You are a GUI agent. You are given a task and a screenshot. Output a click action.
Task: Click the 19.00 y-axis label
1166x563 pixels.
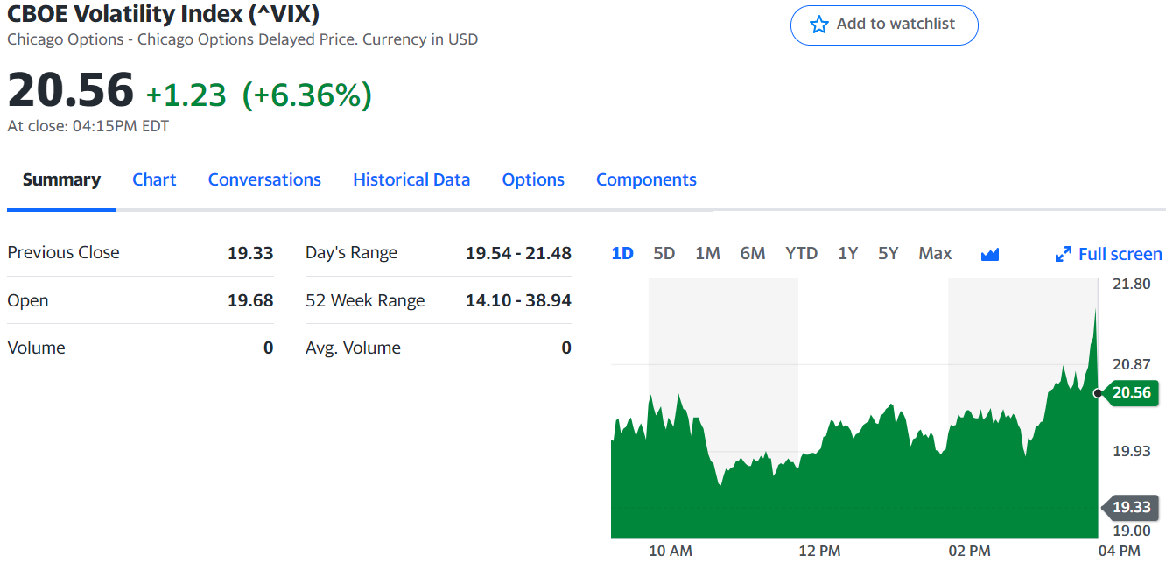pos(1132,531)
